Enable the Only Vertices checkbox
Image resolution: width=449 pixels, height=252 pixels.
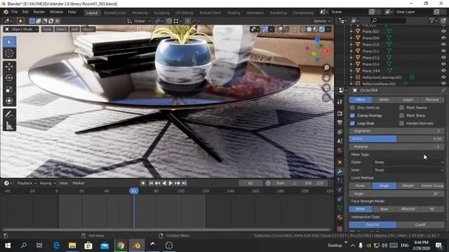pyautogui.click(x=352, y=108)
